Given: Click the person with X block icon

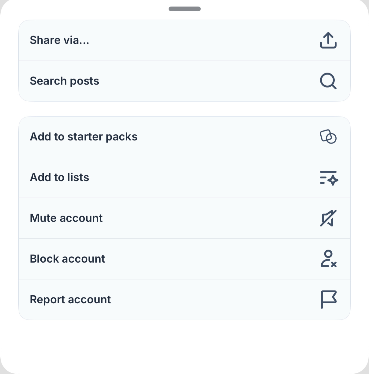Looking at the screenshot, I should (x=328, y=259).
